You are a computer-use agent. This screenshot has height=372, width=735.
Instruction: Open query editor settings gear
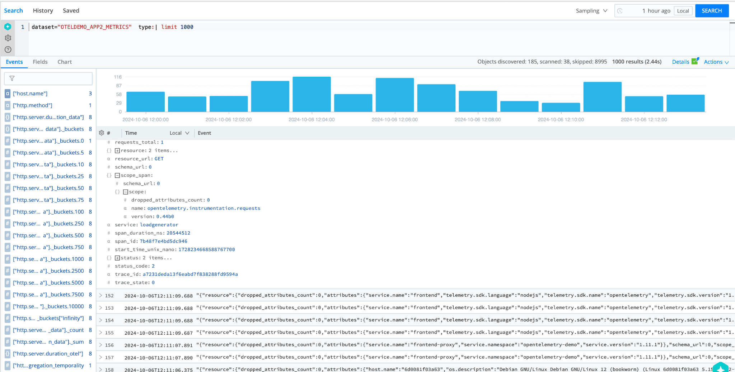(8, 38)
